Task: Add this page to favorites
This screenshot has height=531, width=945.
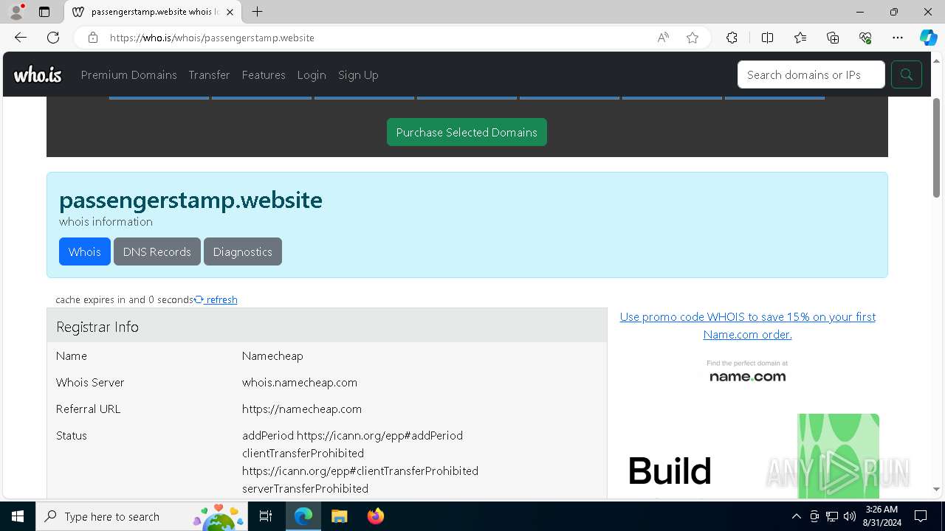Action: pos(693,38)
